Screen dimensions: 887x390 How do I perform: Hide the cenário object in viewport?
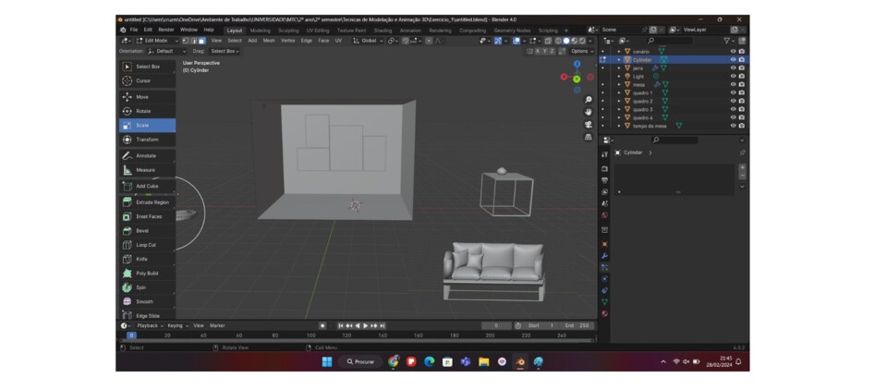click(733, 51)
